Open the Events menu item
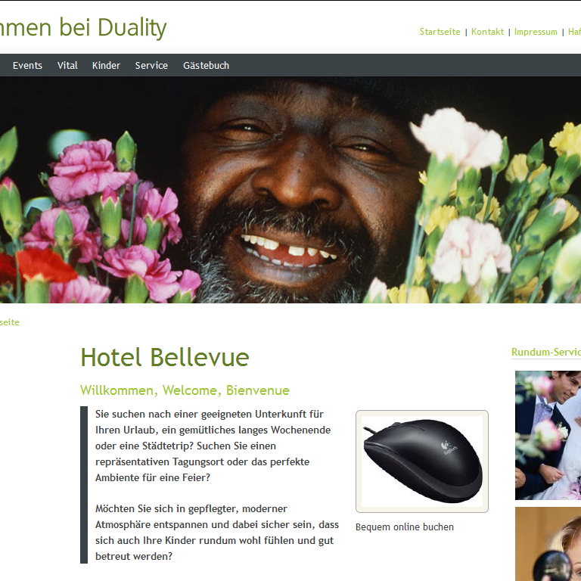Image resolution: width=581 pixels, height=581 pixels. click(27, 66)
